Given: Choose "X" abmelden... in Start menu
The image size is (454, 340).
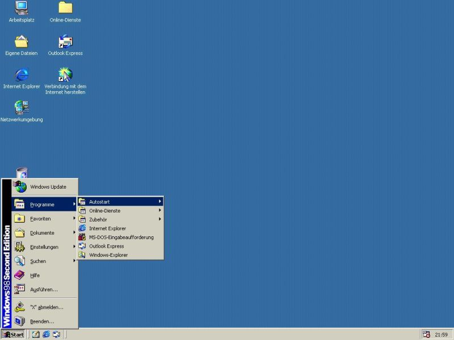Looking at the screenshot, I should tap(45, 307).
